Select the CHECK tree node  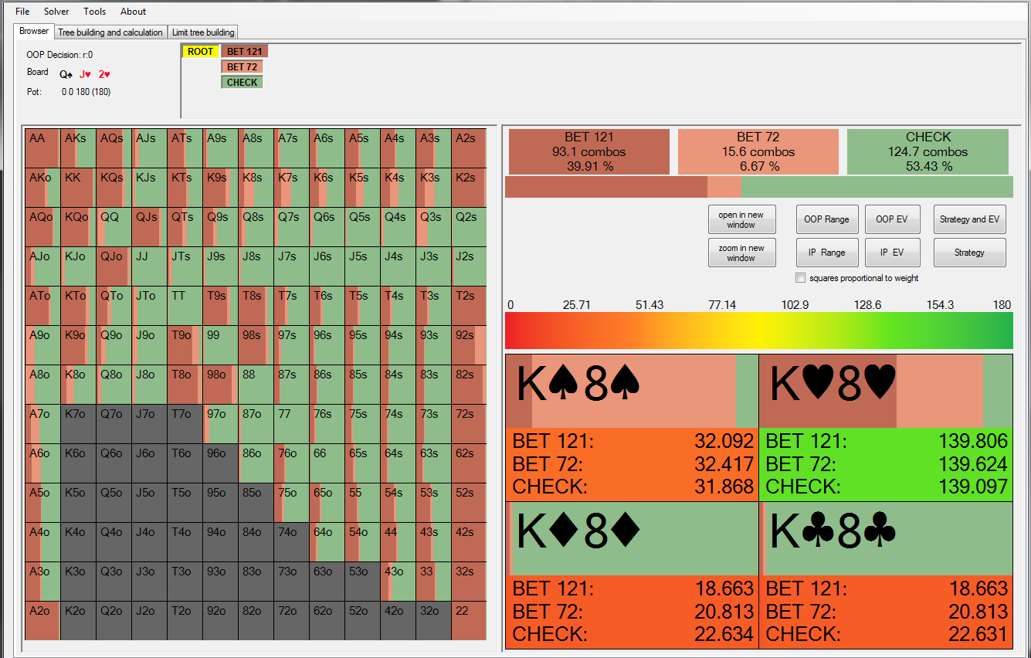click(242, 83)
